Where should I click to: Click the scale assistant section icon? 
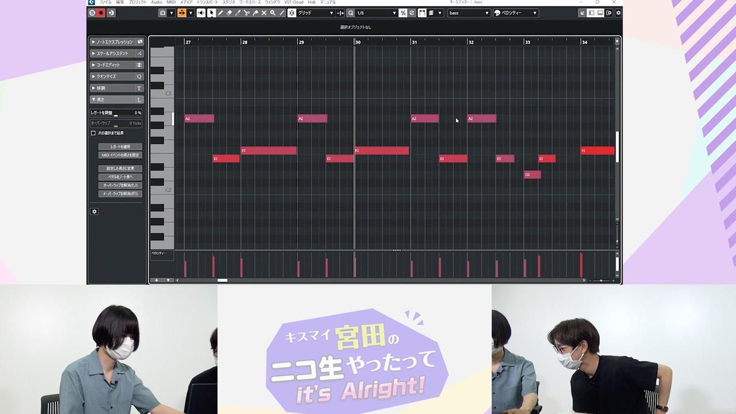click(139, 53)
